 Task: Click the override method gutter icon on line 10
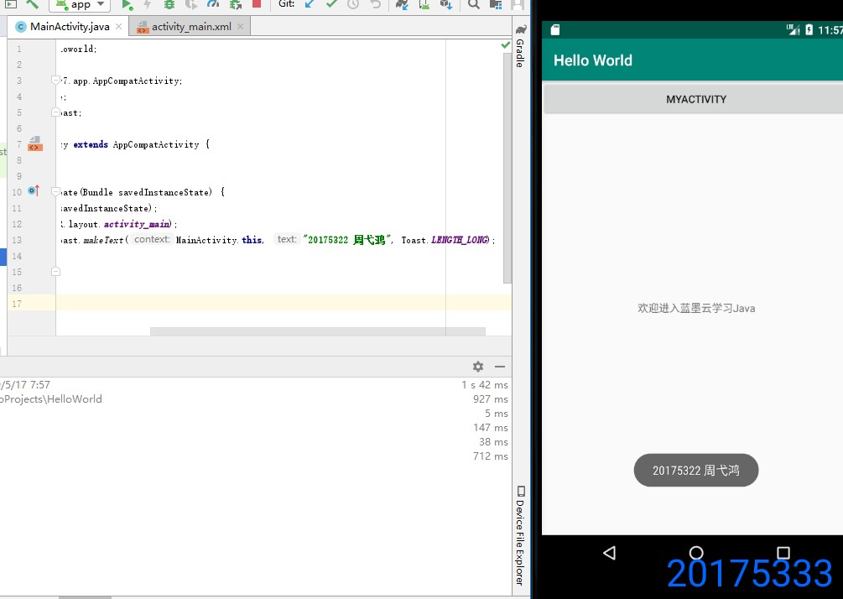pyautogui.click(x=34, y=190)
